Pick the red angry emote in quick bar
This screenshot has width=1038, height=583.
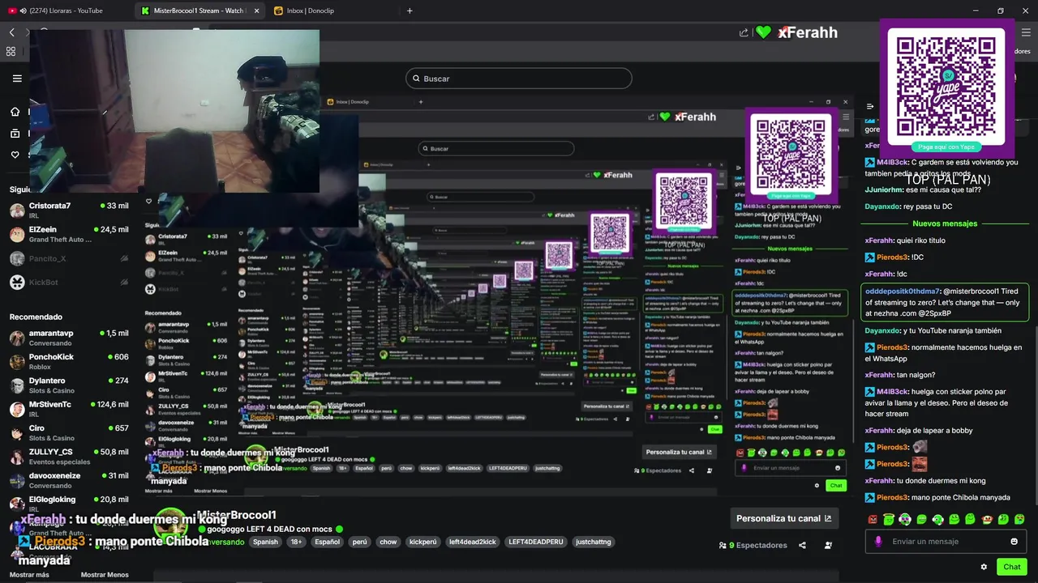click(873, 519)
